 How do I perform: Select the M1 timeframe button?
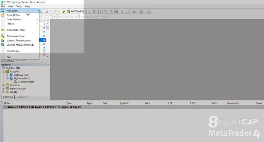point(61,16)
